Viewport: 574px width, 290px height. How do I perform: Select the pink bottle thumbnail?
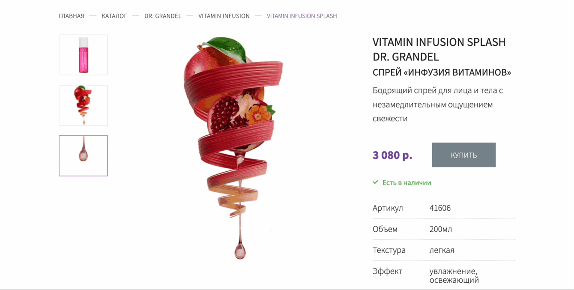[x=83, y=55]
